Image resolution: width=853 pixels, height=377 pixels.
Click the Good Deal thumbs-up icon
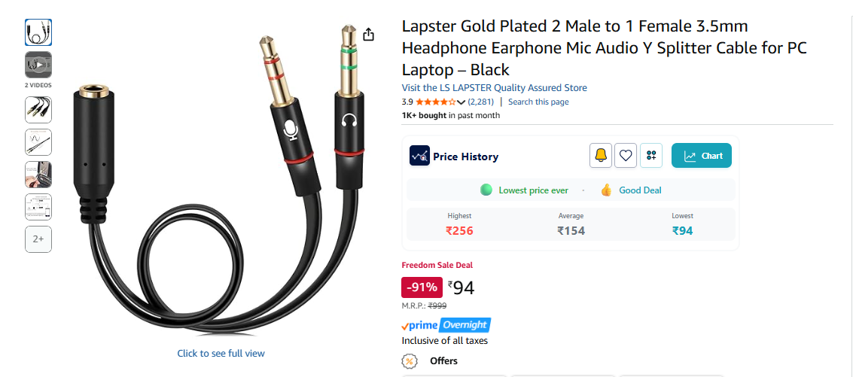tap(607, 190)
